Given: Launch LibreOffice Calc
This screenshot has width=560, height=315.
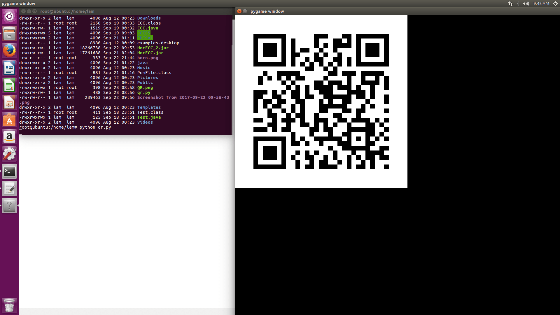Looking at the screenshot, I should (x=9, y=85).
